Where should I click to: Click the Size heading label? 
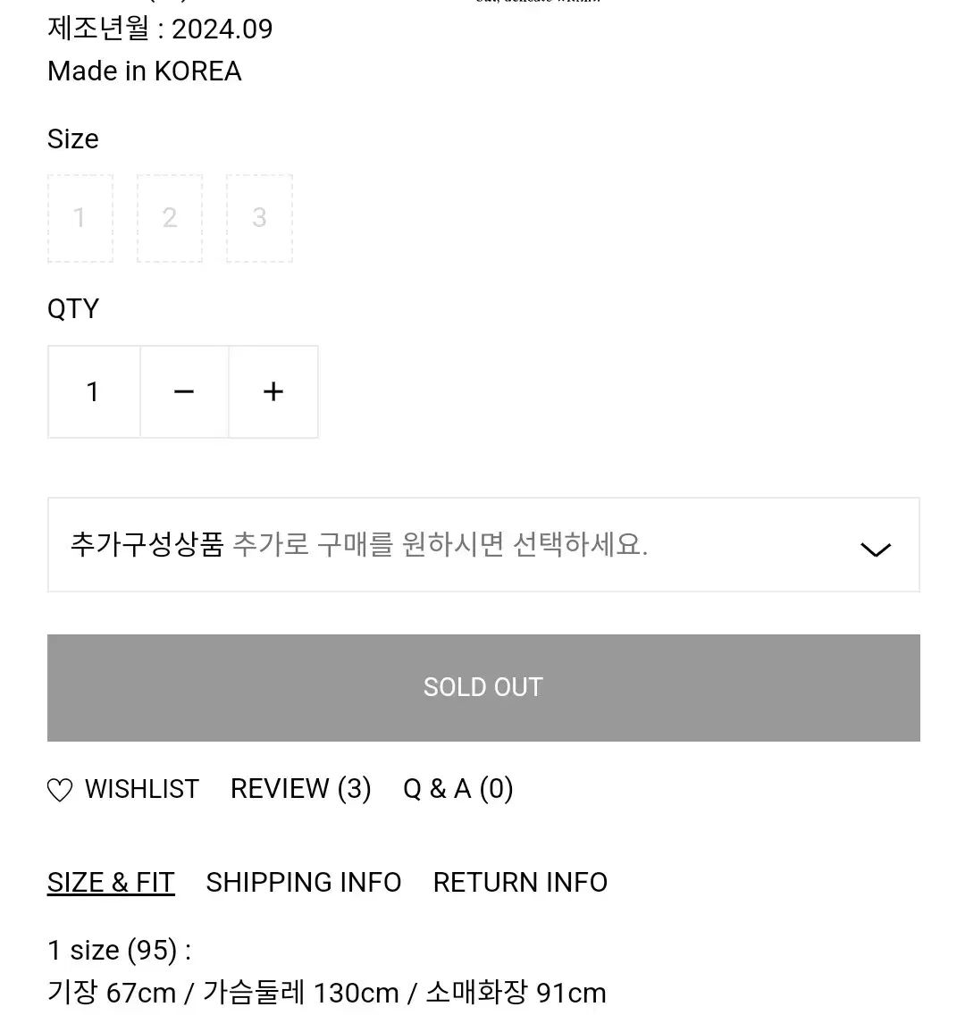73,138
